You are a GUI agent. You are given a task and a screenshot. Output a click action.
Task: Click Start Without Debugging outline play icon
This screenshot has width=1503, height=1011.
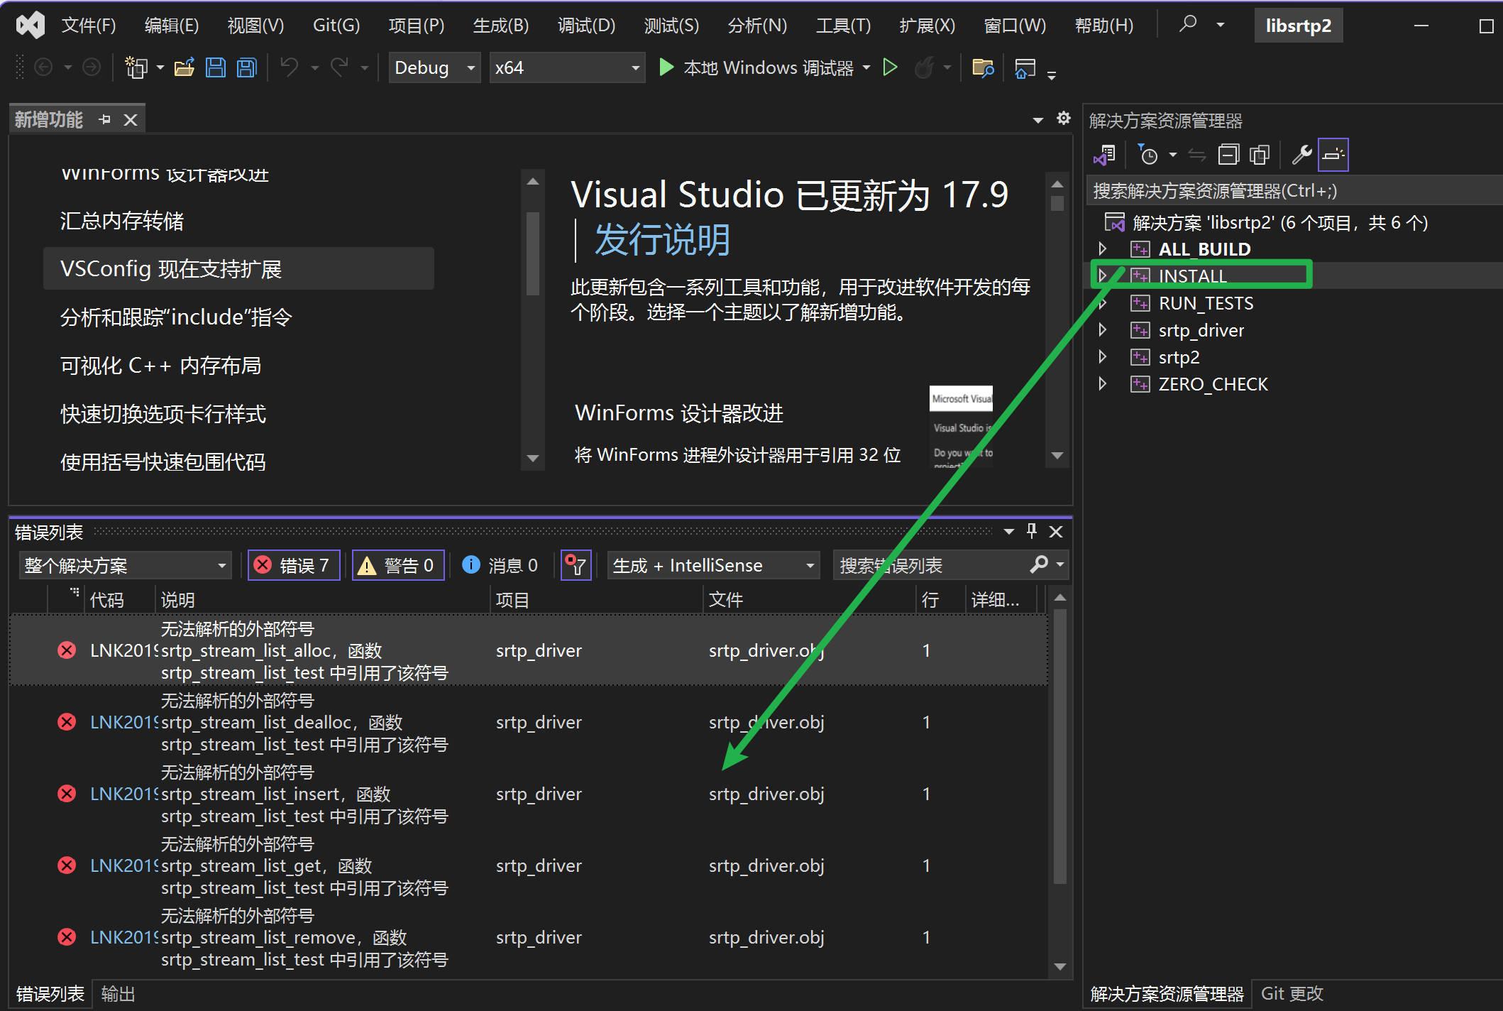point(890,67)
